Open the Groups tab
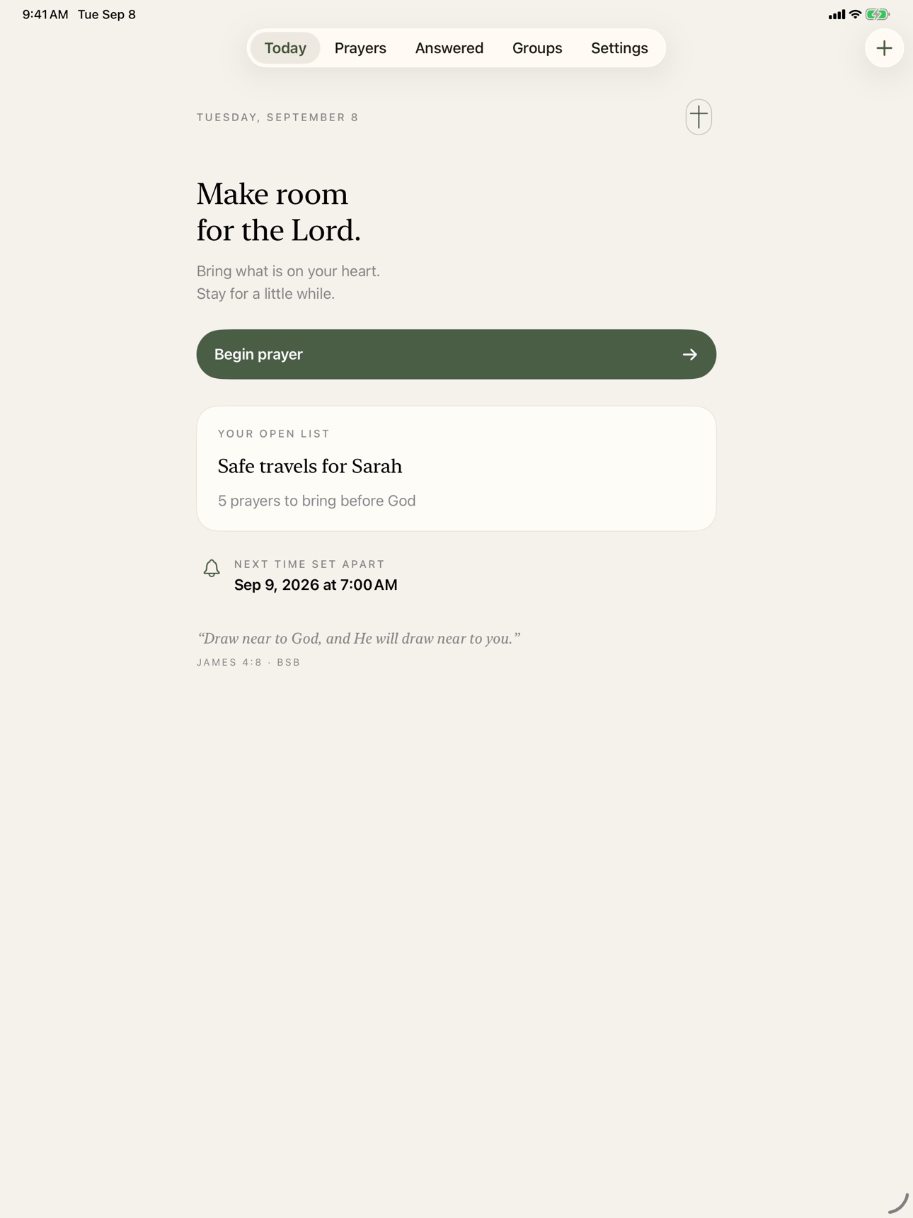Screen dimensions: 913x1218 [x=537, y=48]
